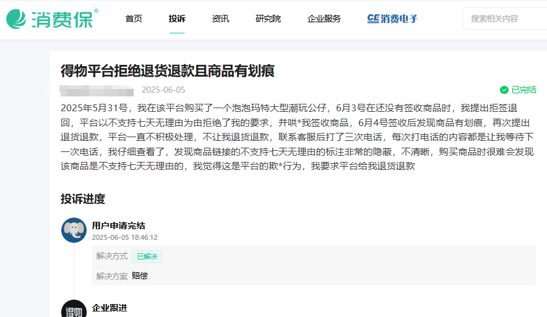Click the 已完结 status label
The height and width of the screenshot is (317, 547).
(523, 90)
